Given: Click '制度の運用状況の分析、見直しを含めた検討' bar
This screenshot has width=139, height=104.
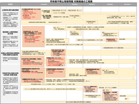Looking at the screenshot, I should click(x=105, y=29).
